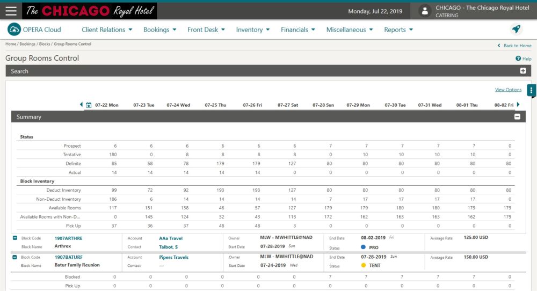Click the Prospect status row label

tap(72, 146)
